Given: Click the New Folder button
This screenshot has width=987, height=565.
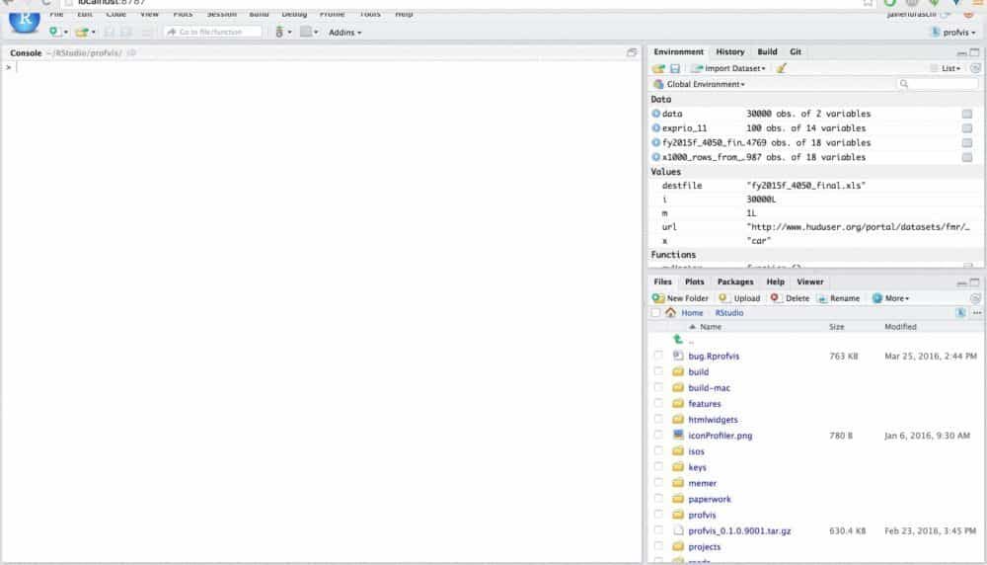Looking at the screenshot, I should pos(680,298).
